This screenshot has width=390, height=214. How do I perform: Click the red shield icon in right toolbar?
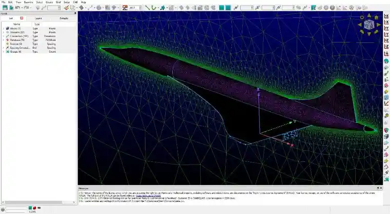click(386, 130)
